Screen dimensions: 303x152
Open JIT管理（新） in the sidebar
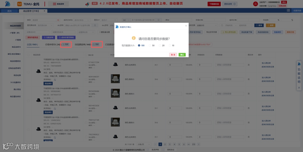point(15,33)
